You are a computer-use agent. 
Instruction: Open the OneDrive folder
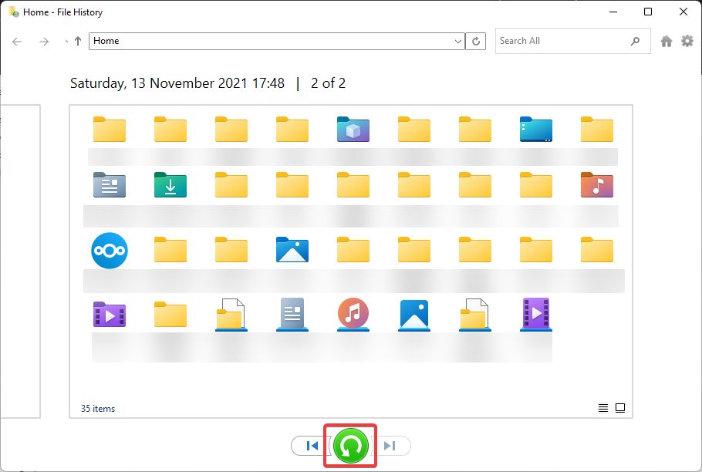tap(109, 249)
